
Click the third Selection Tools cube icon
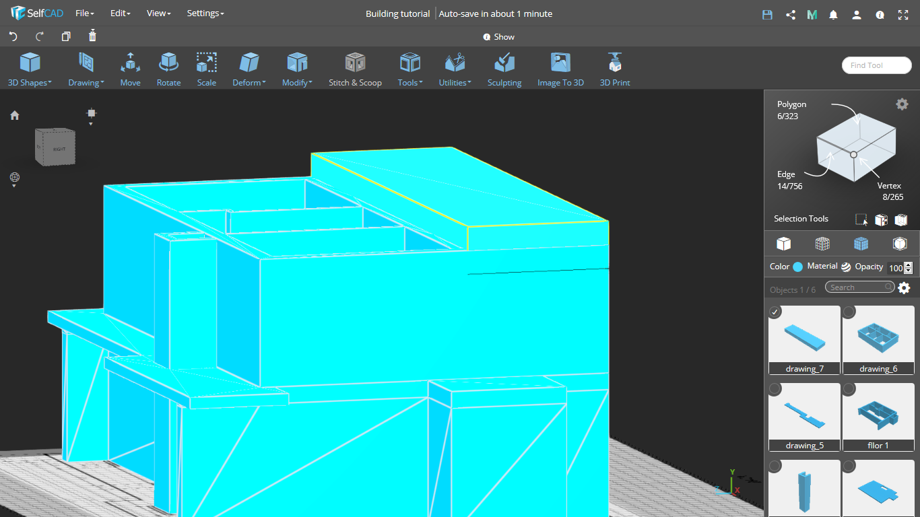(x=901, y=219)
